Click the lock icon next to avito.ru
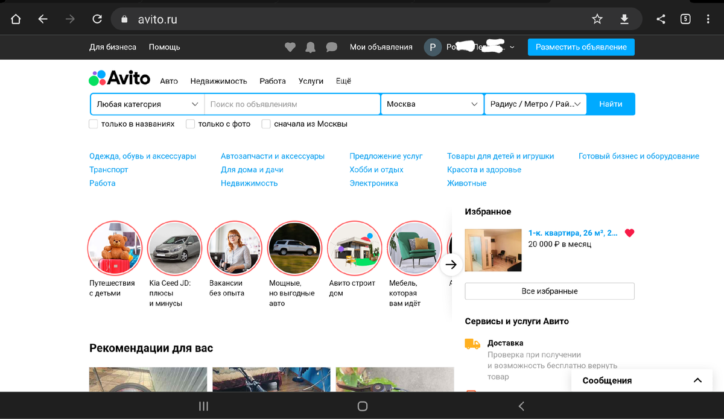Screen dimensions: 724x419 coord(125,19)
